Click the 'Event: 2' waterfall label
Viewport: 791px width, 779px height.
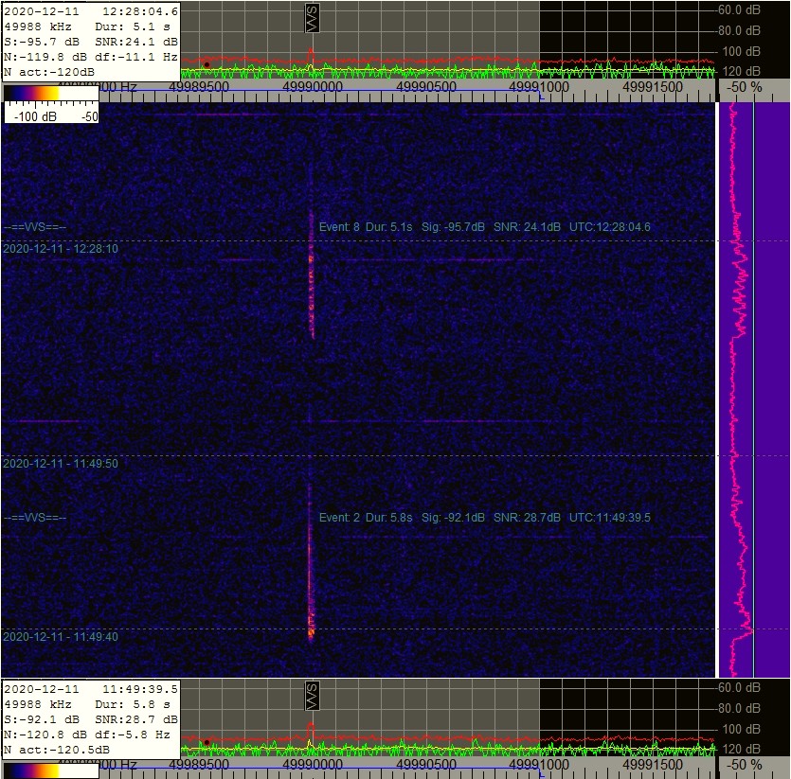tap(339, 518)
